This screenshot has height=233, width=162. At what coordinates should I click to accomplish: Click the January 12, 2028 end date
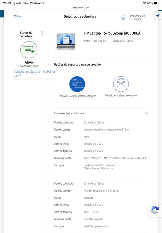click(93, 151)
